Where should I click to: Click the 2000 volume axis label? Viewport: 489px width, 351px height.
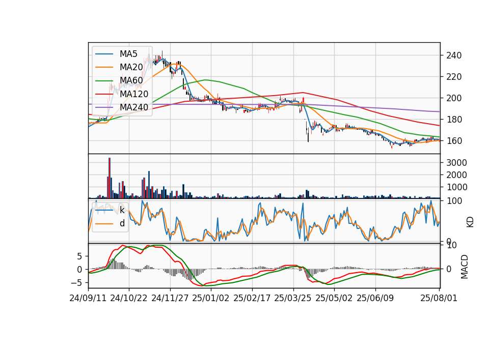(456, 175)
